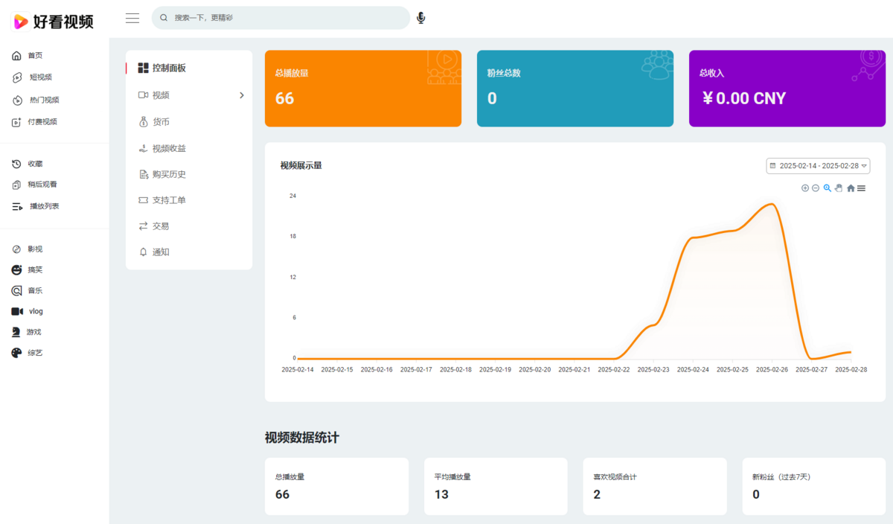Click the vlog camera icon in sidebar
The image size is (893, 524).
(17, 311)
